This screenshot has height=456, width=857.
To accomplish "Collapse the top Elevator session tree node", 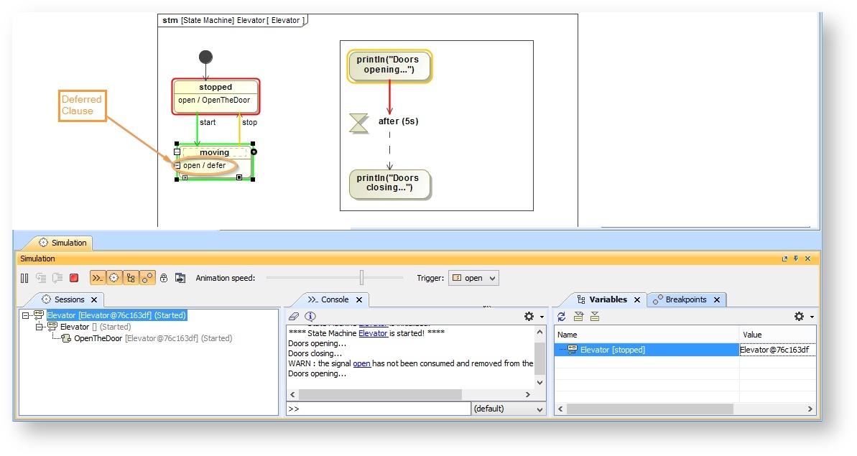I will 27,315.
